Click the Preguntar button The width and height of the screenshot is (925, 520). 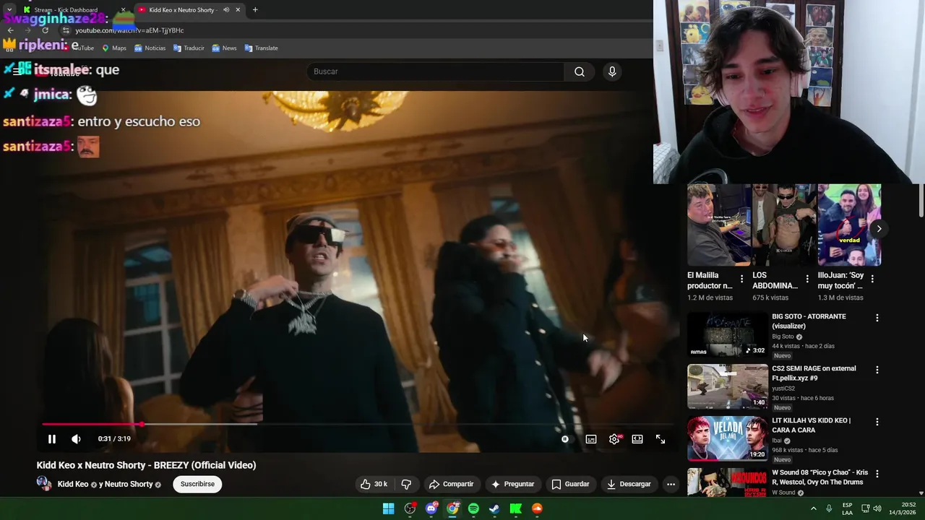tap(512, 484)
